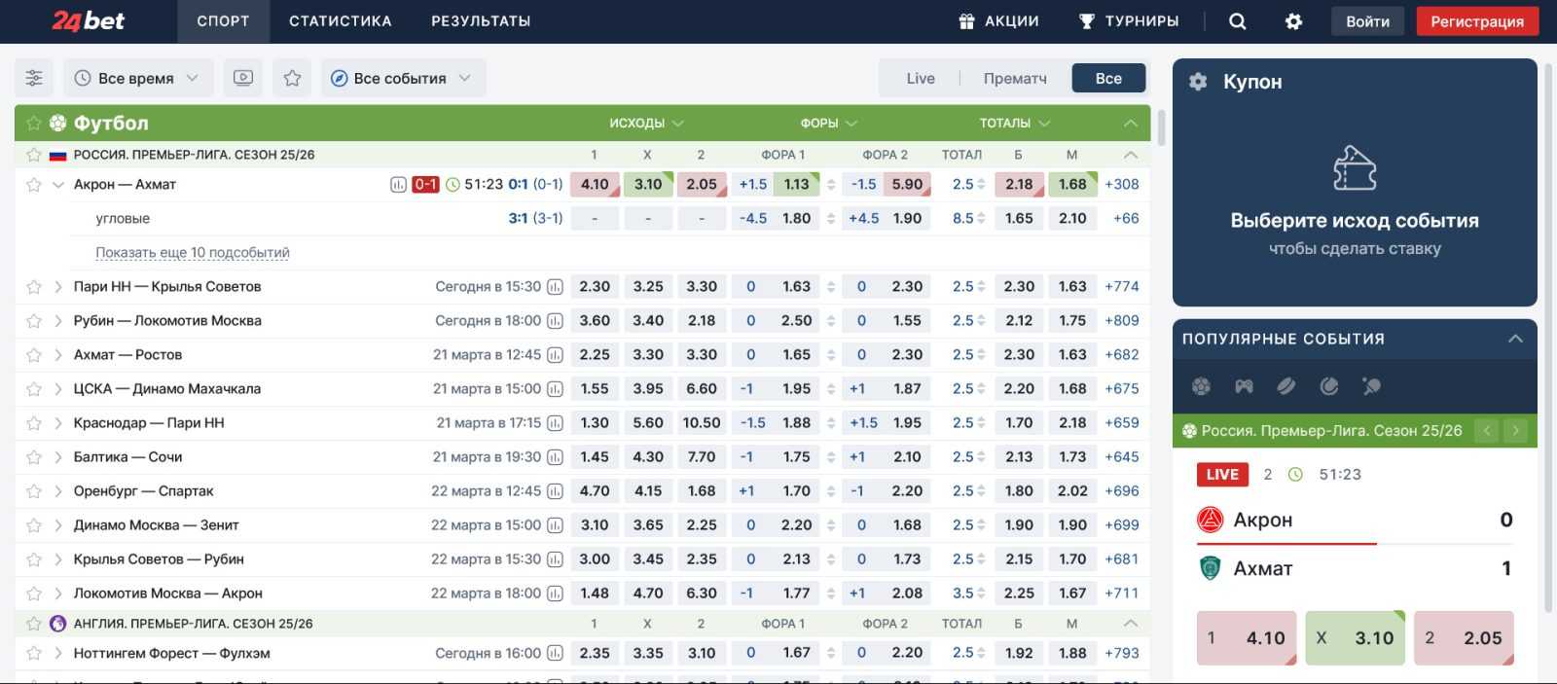
Task: Open statistics icon for Рубин — Локомотив Москва
Action: coord(555,320)
